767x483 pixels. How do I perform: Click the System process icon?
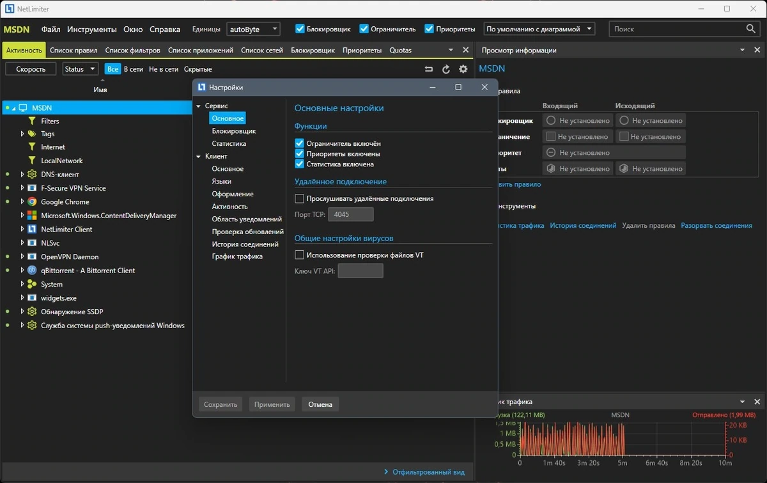(32, 284)
